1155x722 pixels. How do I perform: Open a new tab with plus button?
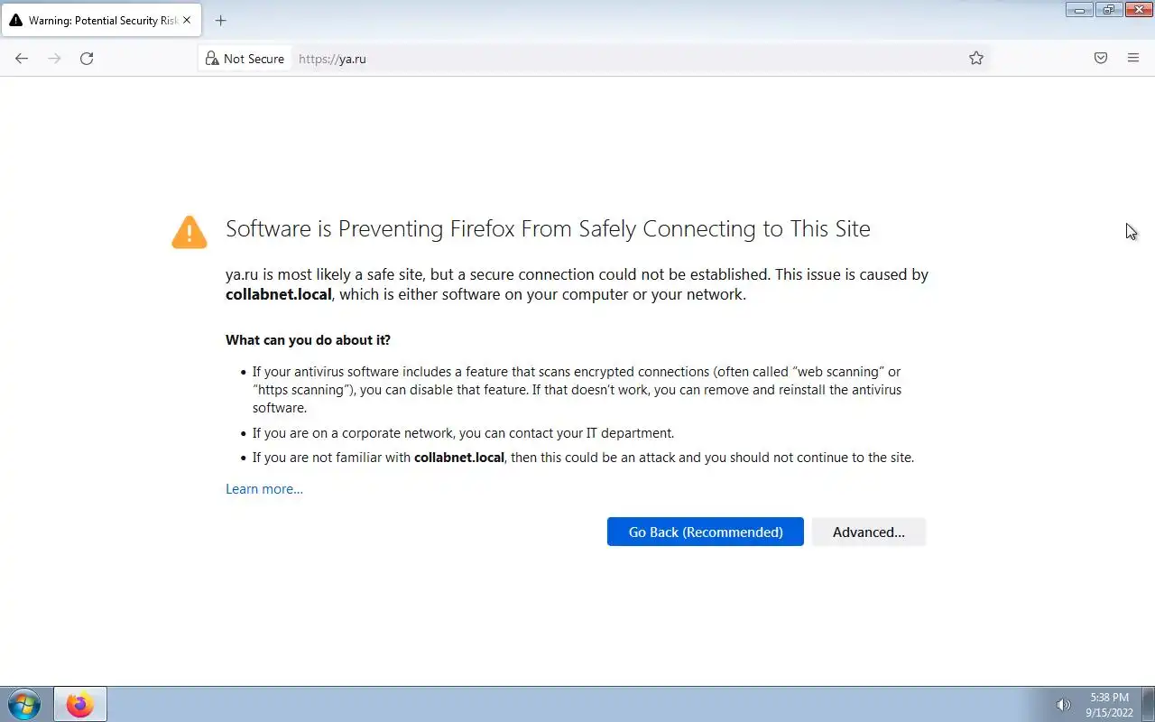[220, 20]
